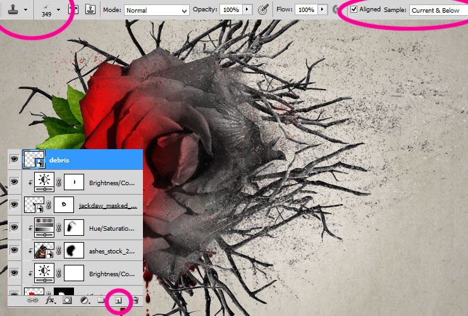Click the Hue/Saturatio... layer name
The width and height of the screenshot is (468, 316).
coord(112,229)
